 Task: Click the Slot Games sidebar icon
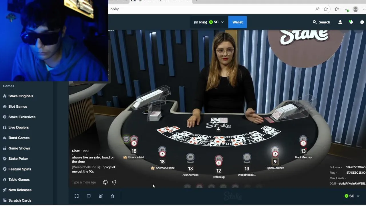coord(5,106)
